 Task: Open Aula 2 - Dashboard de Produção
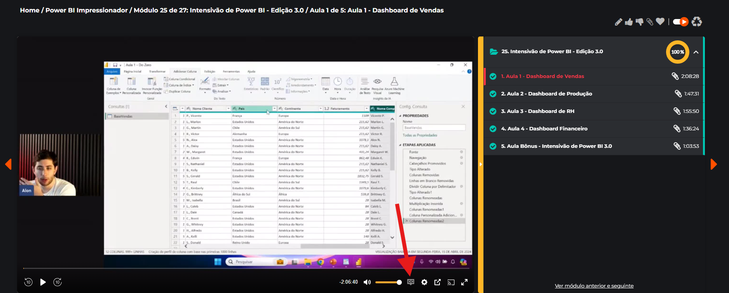click(546, 94)
